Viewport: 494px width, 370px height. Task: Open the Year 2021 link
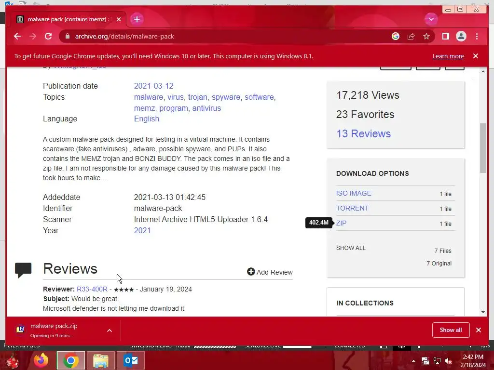[x=142, y=230]
